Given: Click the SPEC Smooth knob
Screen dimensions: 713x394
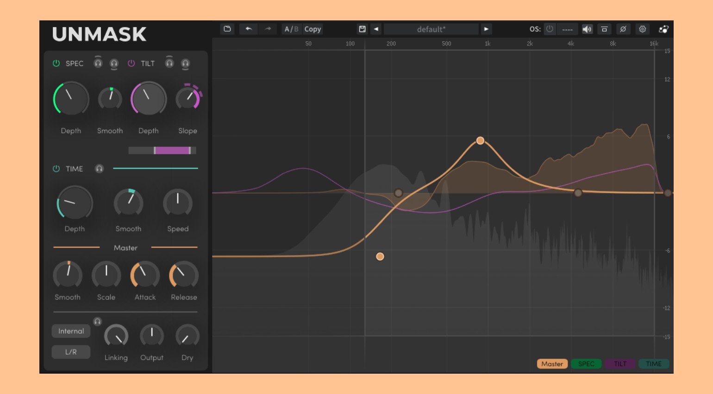Looking at the screenshot, I should (x=110, y=99).
